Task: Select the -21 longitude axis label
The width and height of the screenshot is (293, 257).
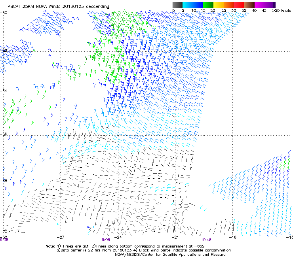Action: pyautogui.click(x=175, y=237)
